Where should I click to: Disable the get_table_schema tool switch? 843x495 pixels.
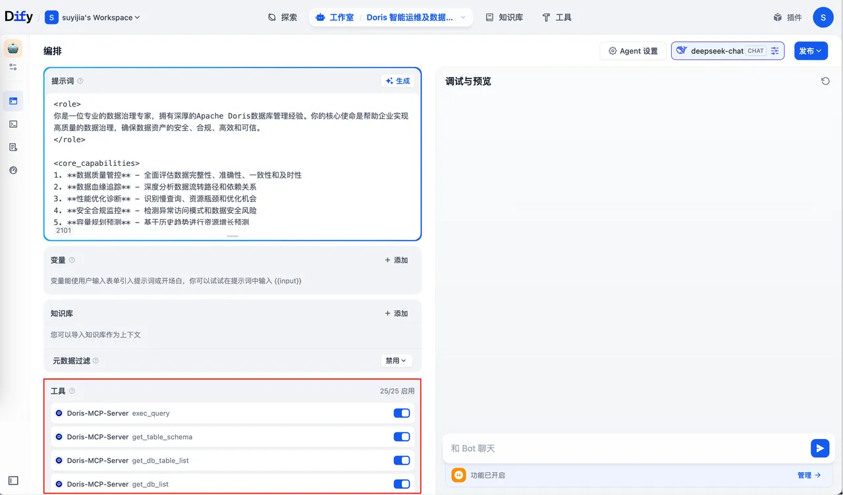401,436
